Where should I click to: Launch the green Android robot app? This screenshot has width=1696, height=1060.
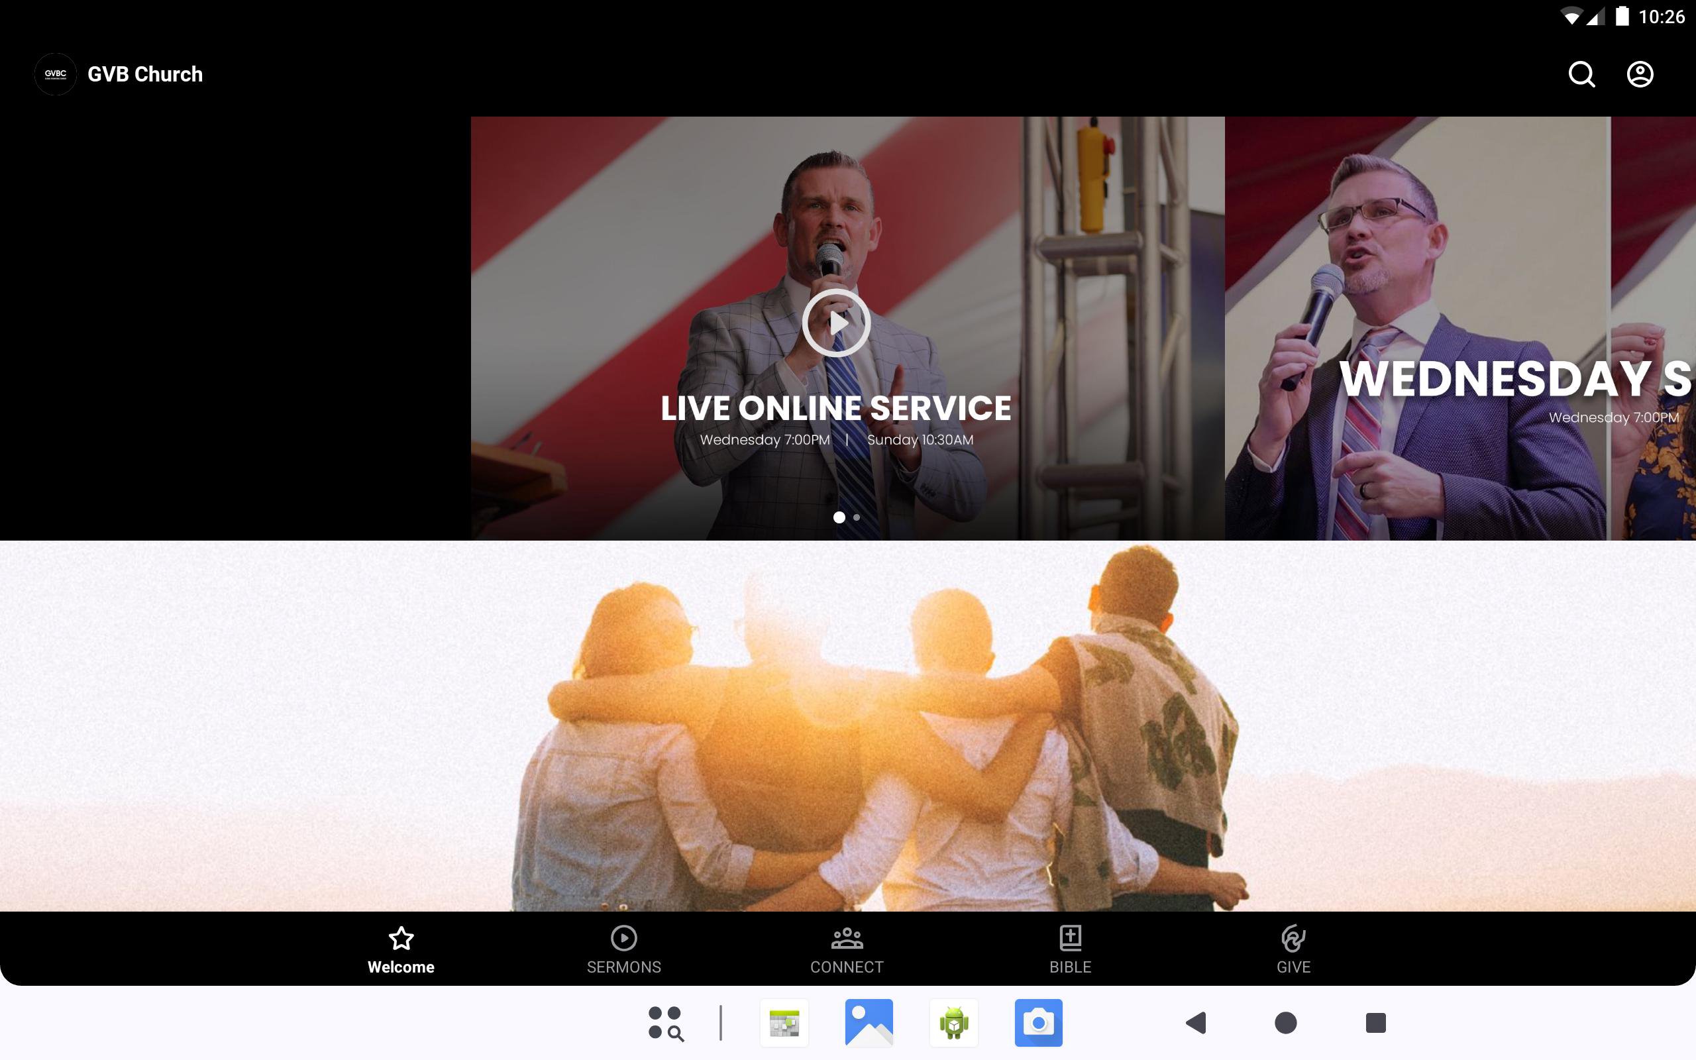[x=954, y=1023]
